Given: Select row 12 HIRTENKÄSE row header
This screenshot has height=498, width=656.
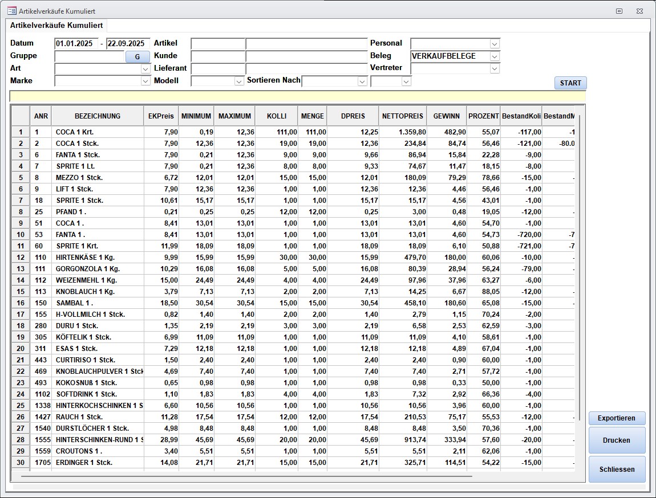Looking at the screenshot, I should (21, 258).
